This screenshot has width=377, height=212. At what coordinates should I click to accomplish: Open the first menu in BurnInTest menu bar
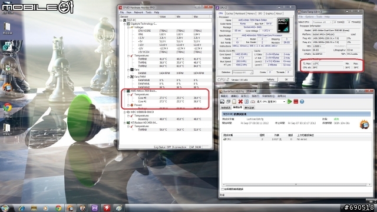click(x=224, y=96)
